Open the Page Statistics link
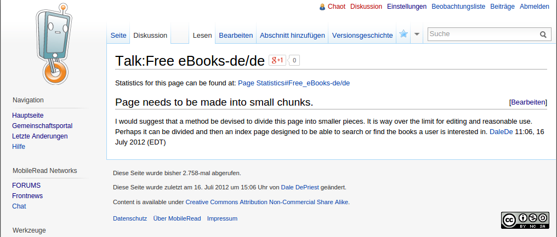557x237 pixels. (293, 83)
